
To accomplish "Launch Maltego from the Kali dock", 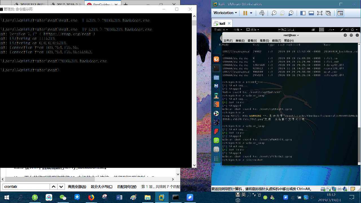I will tap(216, 122).
